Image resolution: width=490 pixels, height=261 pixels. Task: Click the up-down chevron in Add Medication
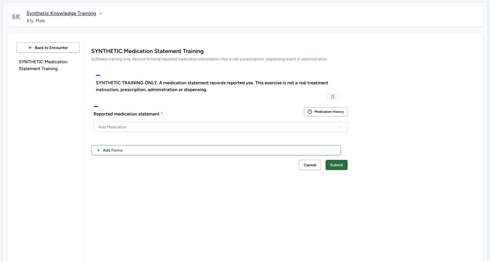[341, 127]
